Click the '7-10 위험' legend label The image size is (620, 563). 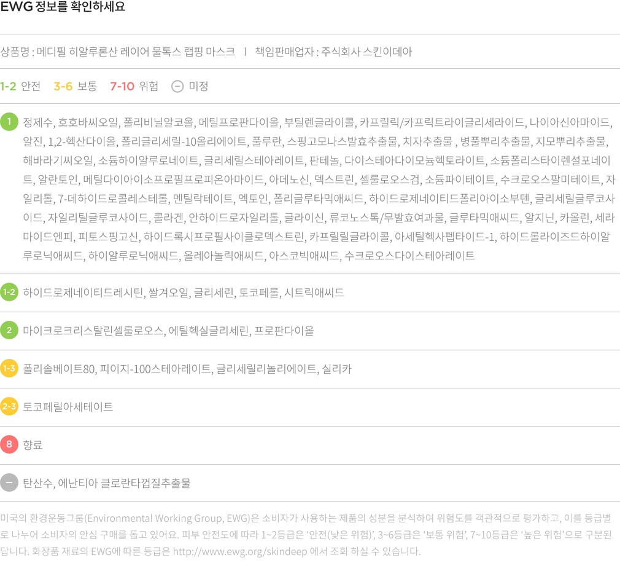click(134, 86)
